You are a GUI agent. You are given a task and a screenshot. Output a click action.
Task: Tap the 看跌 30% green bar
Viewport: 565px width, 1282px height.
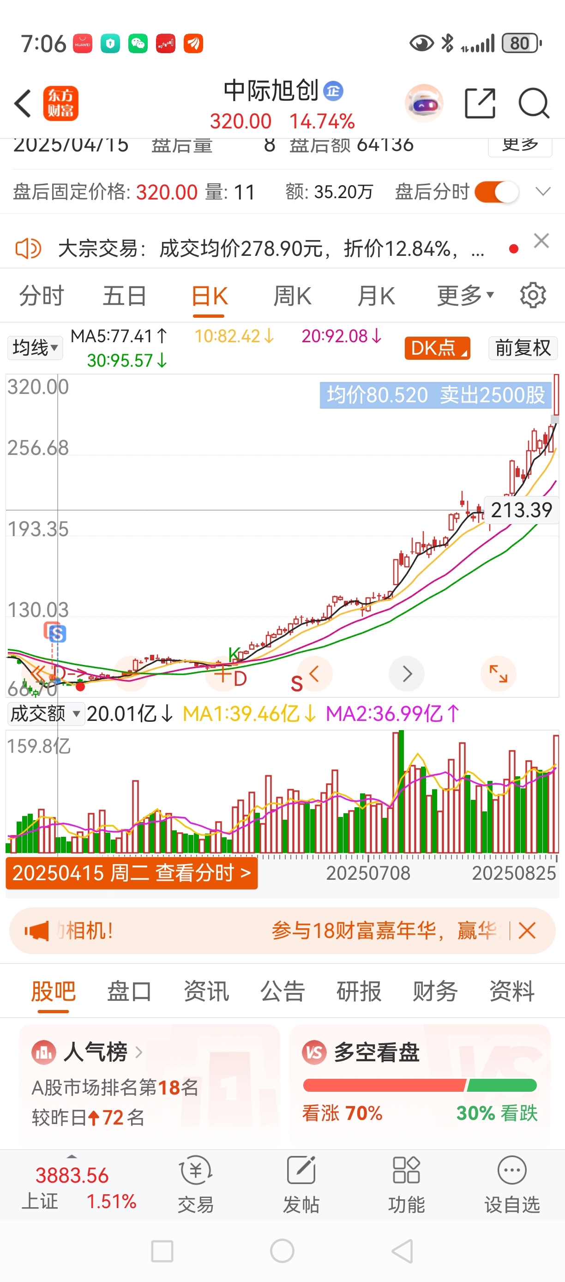[x=502, y=1085]
